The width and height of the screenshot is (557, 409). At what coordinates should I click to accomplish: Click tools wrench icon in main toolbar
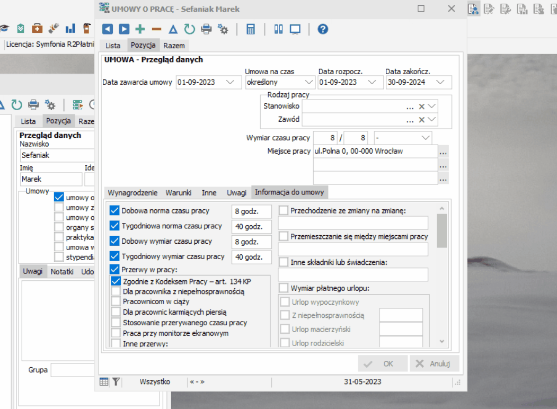pos(54,29)
